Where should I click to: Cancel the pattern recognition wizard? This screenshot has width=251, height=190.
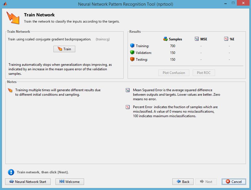click(x=234, y=182)
